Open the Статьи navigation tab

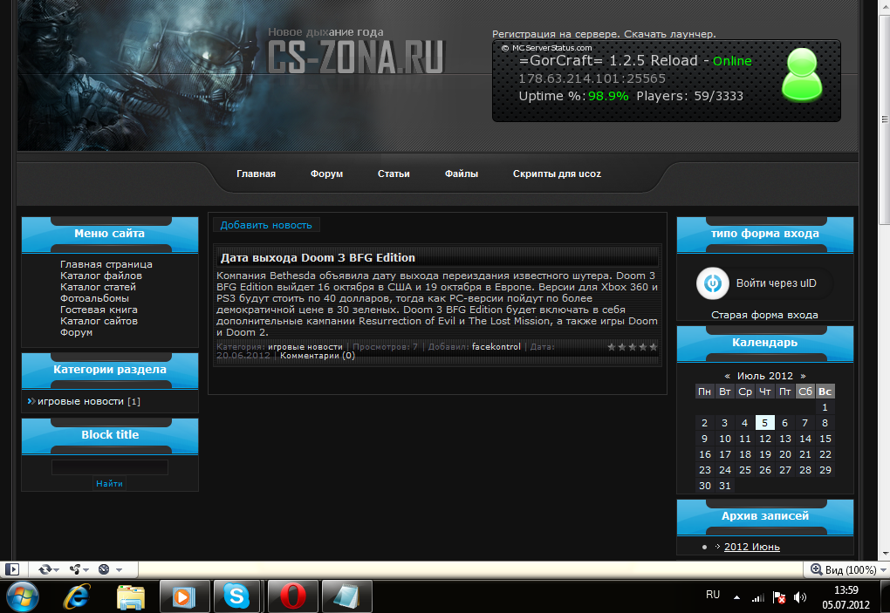tap(394, 174)
